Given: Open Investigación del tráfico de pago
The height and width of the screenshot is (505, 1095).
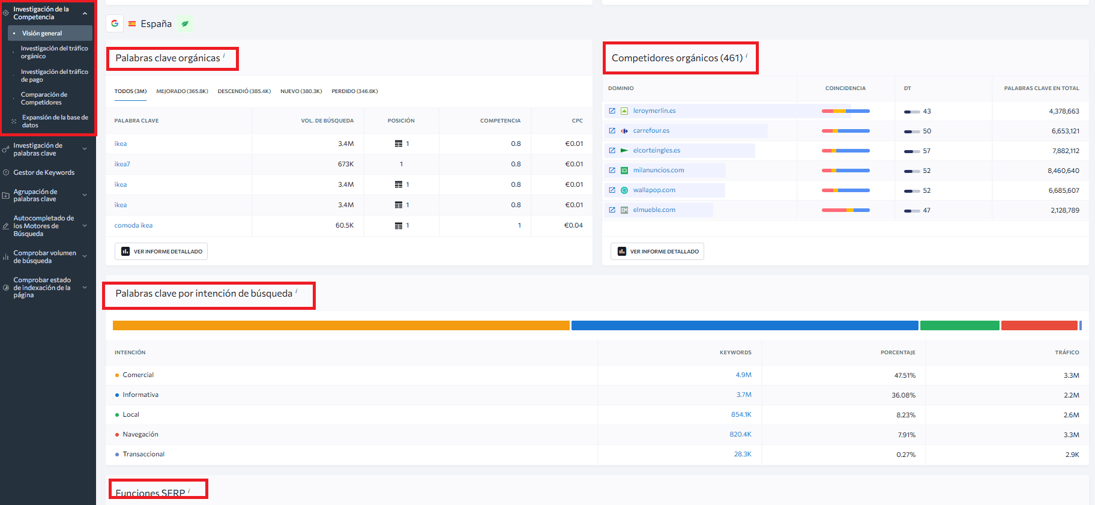Looking at the screenshot, I should click(54, 76).
